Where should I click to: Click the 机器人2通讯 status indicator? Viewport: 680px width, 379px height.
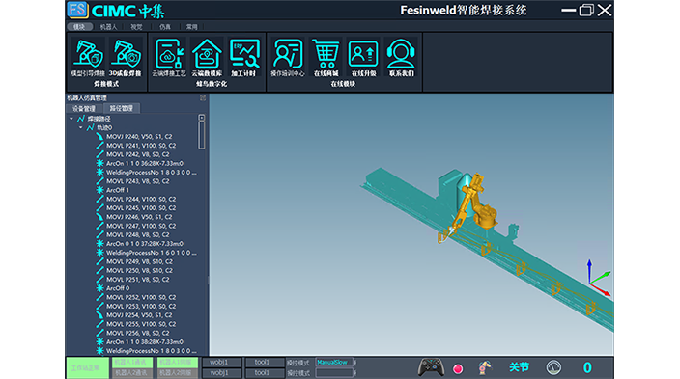(131, 373)
